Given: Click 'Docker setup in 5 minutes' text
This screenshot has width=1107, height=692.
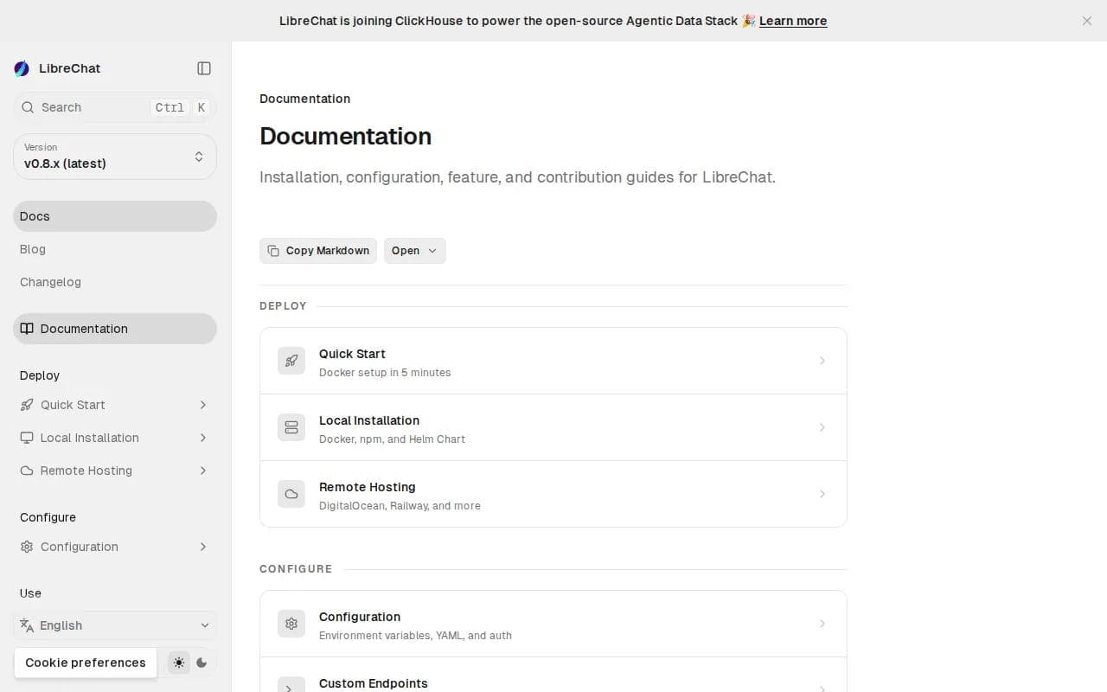Looking at the screenshot, I should point(385,373).
